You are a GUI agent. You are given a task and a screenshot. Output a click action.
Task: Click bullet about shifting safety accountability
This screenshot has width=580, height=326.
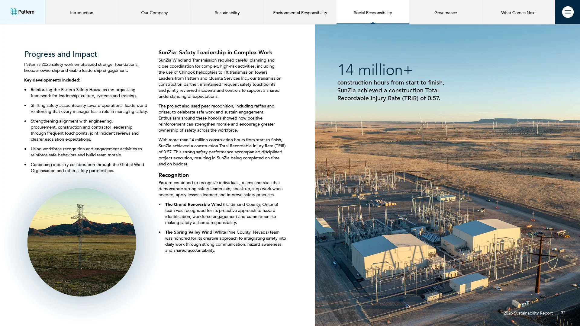click(89, 108)
